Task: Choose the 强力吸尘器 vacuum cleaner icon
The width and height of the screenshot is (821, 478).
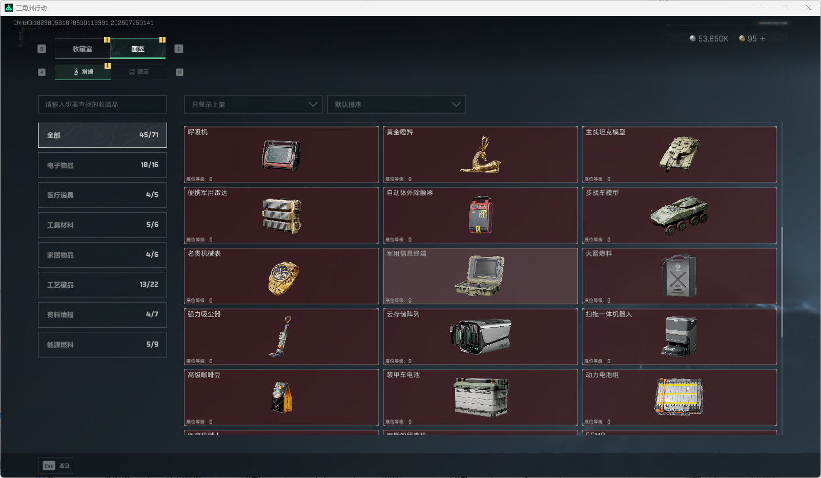Action: tap(281, 336)
